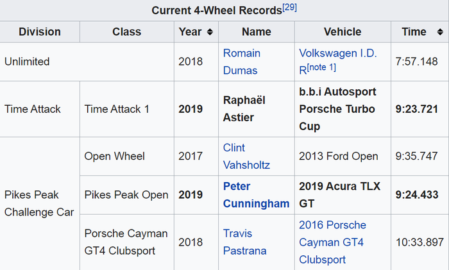The image size is (449, 270).
Task: Open Volkswagen I.D. R vehicle link
Action: [338, 62]
